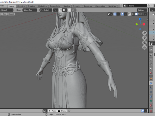Open the World properties tab
This screenshot has width=155, height=116.
(151, 73)
